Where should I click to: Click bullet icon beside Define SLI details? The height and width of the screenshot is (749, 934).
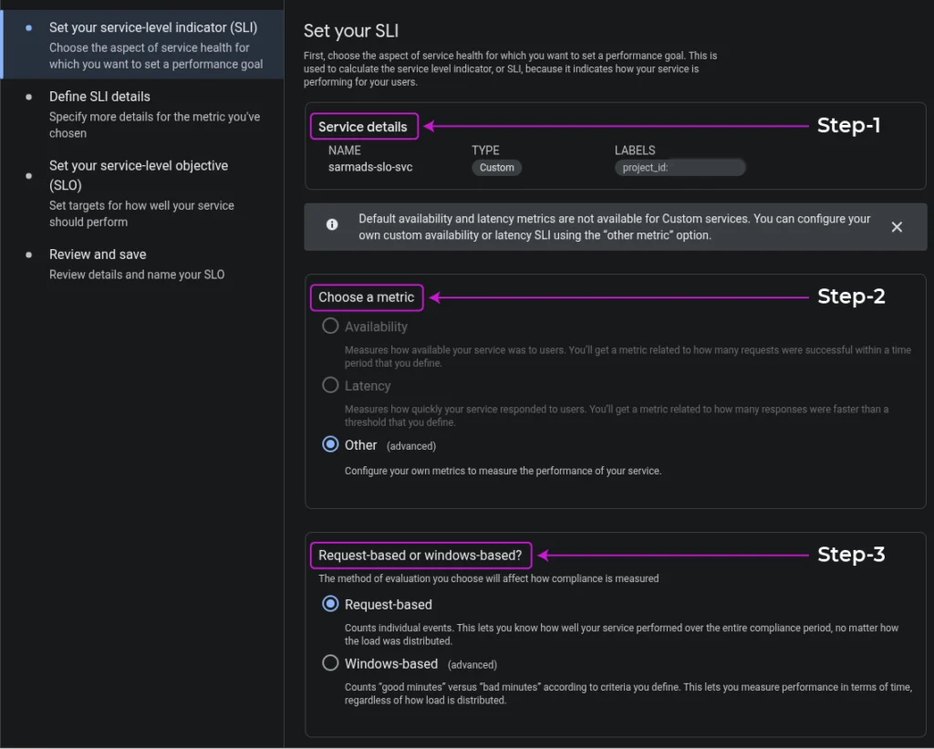[x=29, y=97]
